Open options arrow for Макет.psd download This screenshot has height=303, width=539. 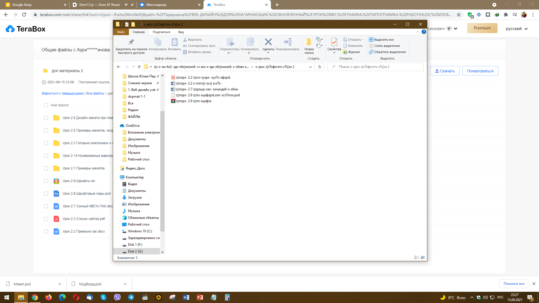coord(60,284)
